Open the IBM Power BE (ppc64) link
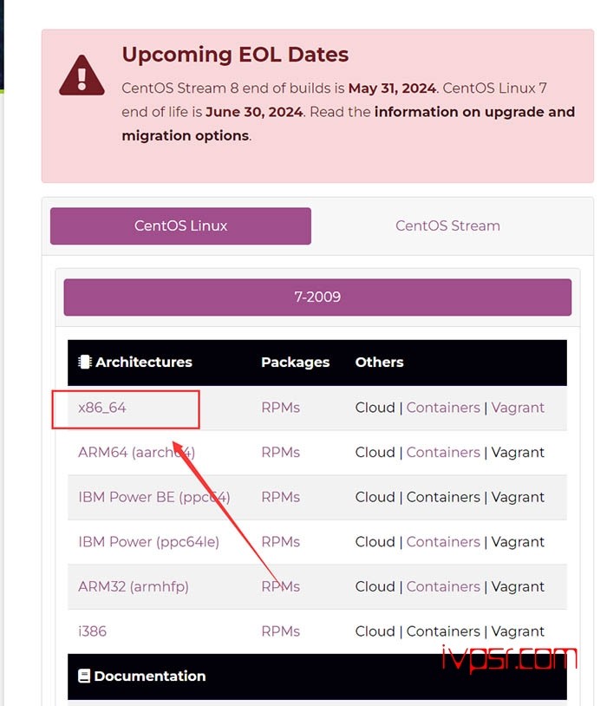 (x=154, y=497)
